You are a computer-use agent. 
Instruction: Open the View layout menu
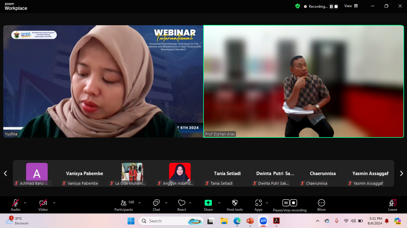[x=351, y=6]
